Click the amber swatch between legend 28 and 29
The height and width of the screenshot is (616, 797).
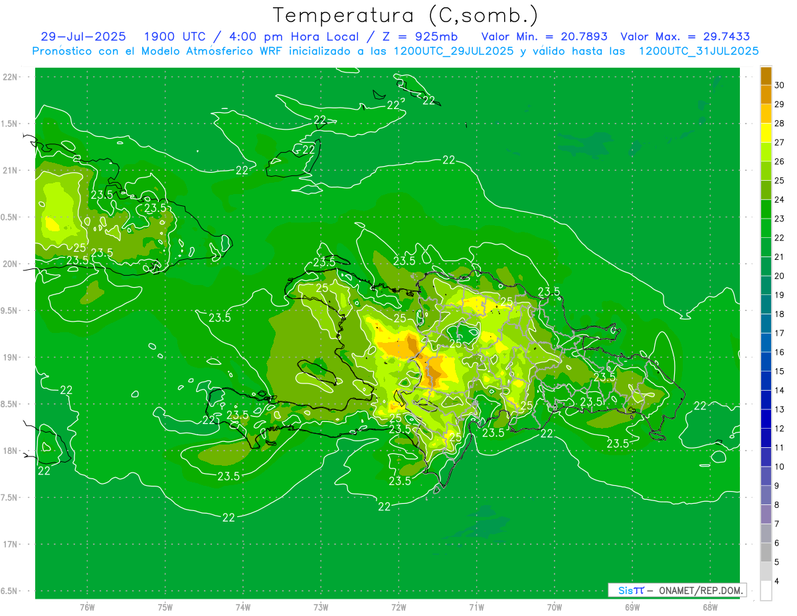coord(766,114)
